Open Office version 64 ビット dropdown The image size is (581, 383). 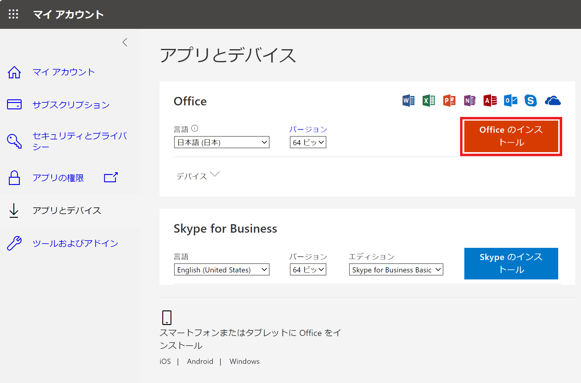[x=308, y=142]
